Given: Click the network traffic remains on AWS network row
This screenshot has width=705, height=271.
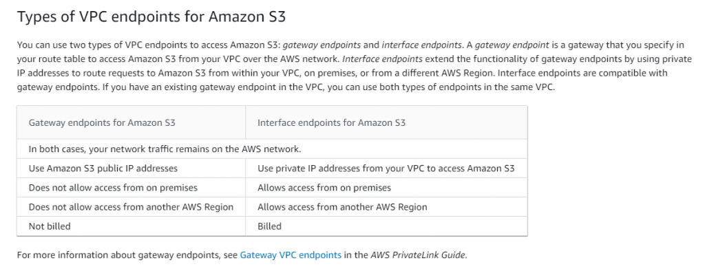Looking at the screenshot, I should coord(272,149).
